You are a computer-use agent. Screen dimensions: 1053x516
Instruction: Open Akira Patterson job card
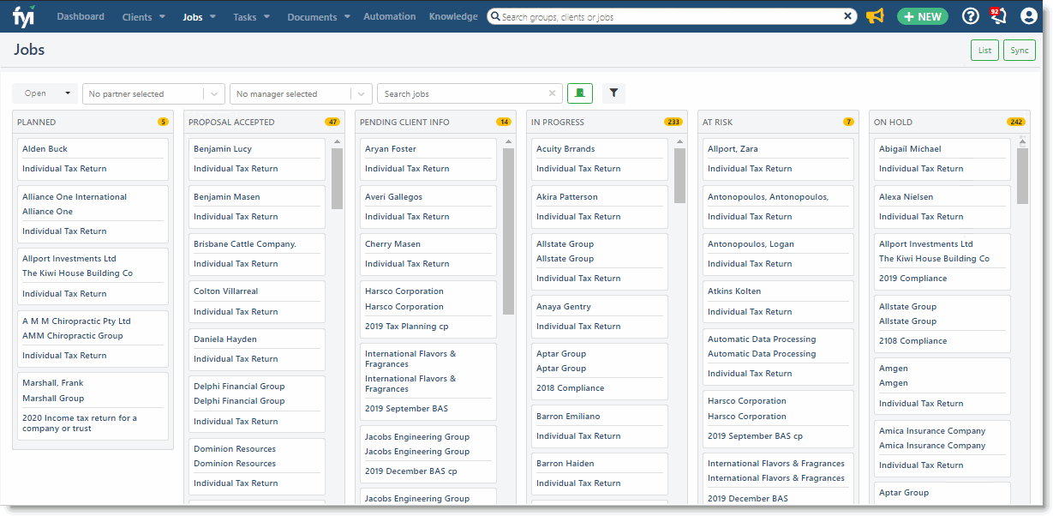pos(600,207)
